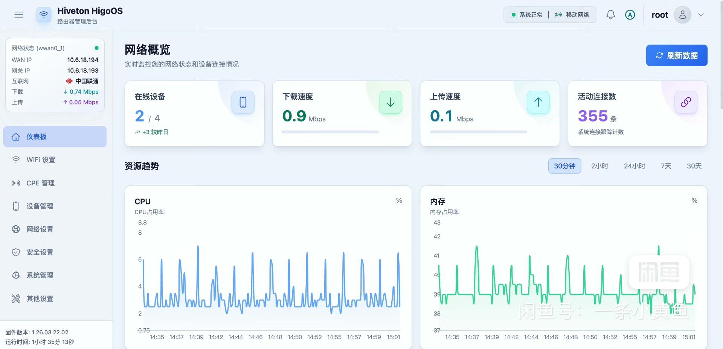
Task: Go to CPE 管理 page
Action: tap(40, 183)
